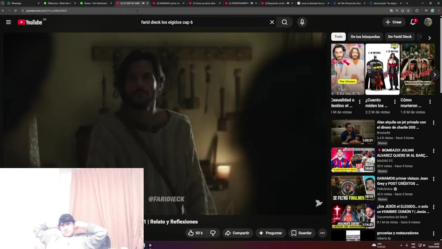Show hidden system tray icons
The image size is (442, 249).
pos(401,245)
